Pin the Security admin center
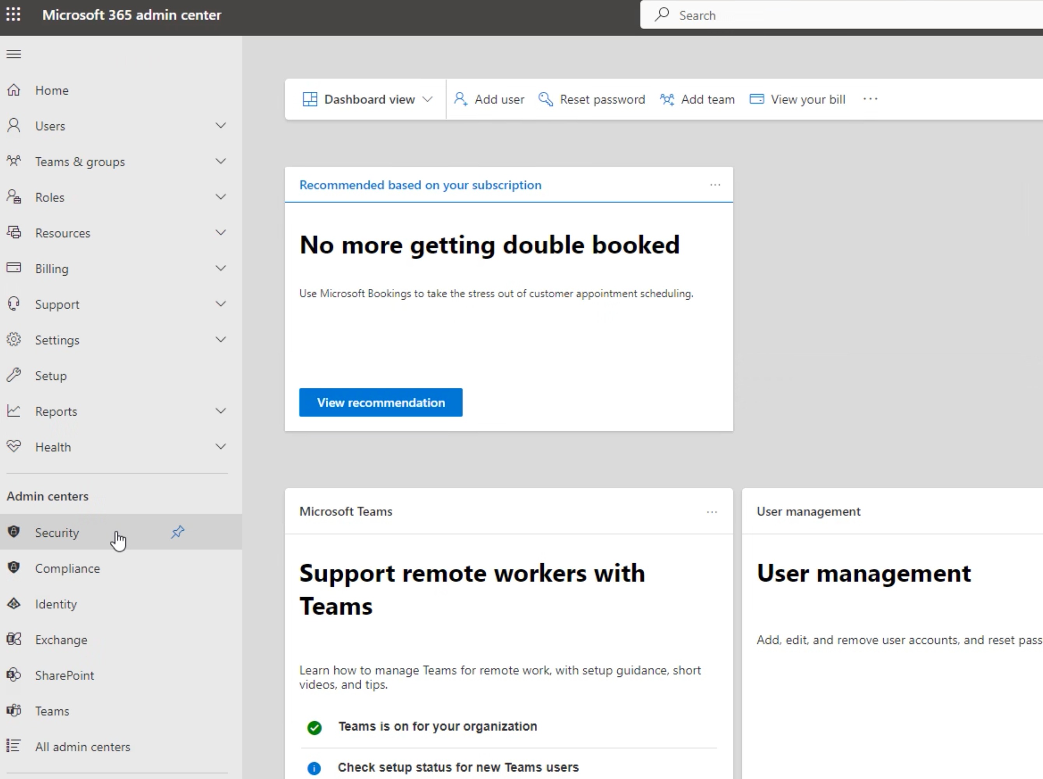Image resolution: width=1043 pixels, height=779 pixels. 178,532
